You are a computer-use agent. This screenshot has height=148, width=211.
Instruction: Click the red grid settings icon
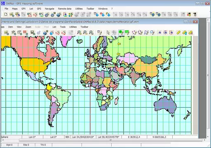[26, 32]
